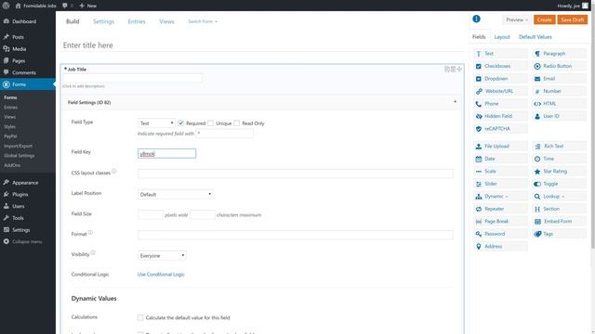This screenshot has height=334, width=595.
Task: Open the Default Values tab
Action: (x=535, y=37)
